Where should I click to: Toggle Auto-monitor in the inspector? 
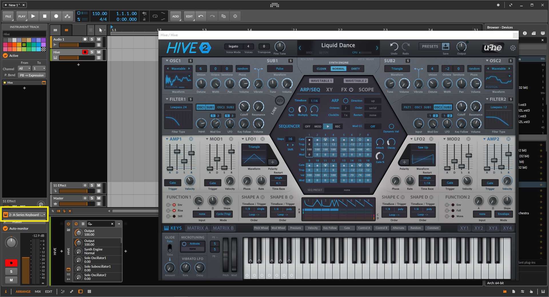[x=5, y=229]
